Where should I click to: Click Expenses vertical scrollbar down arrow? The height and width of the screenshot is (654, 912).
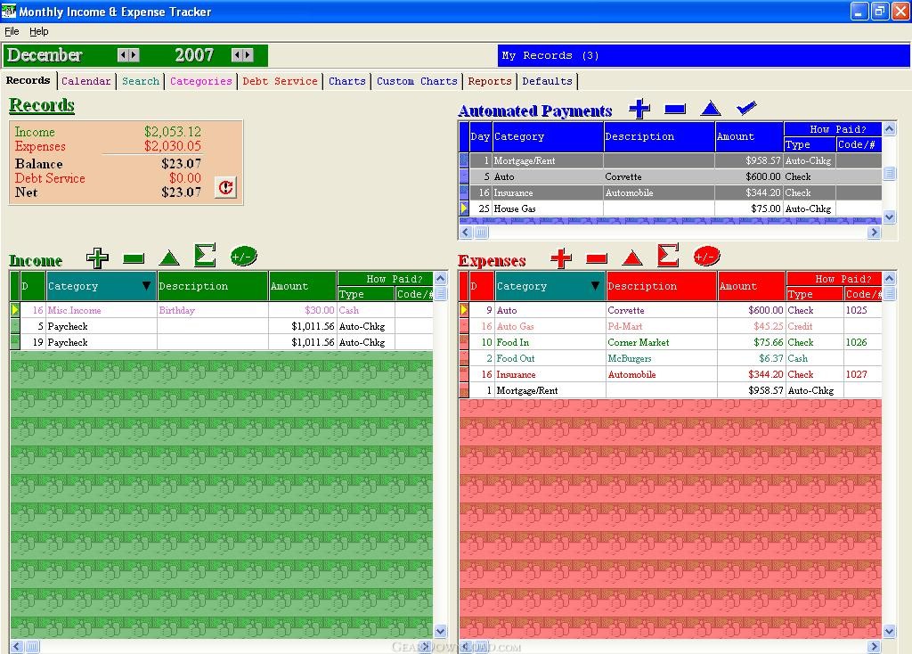[889, 631]
